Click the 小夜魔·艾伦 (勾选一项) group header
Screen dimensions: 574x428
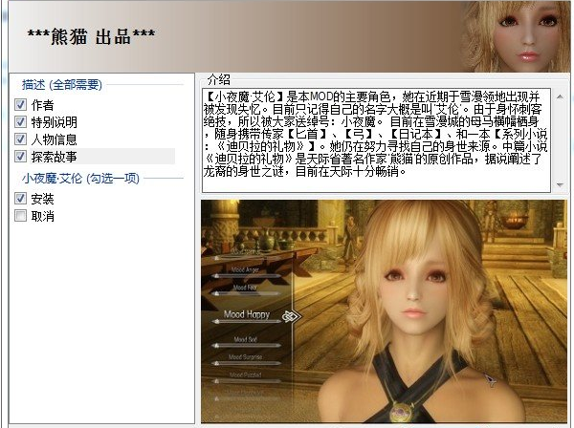pyautogui.click(x=80, y=179)
